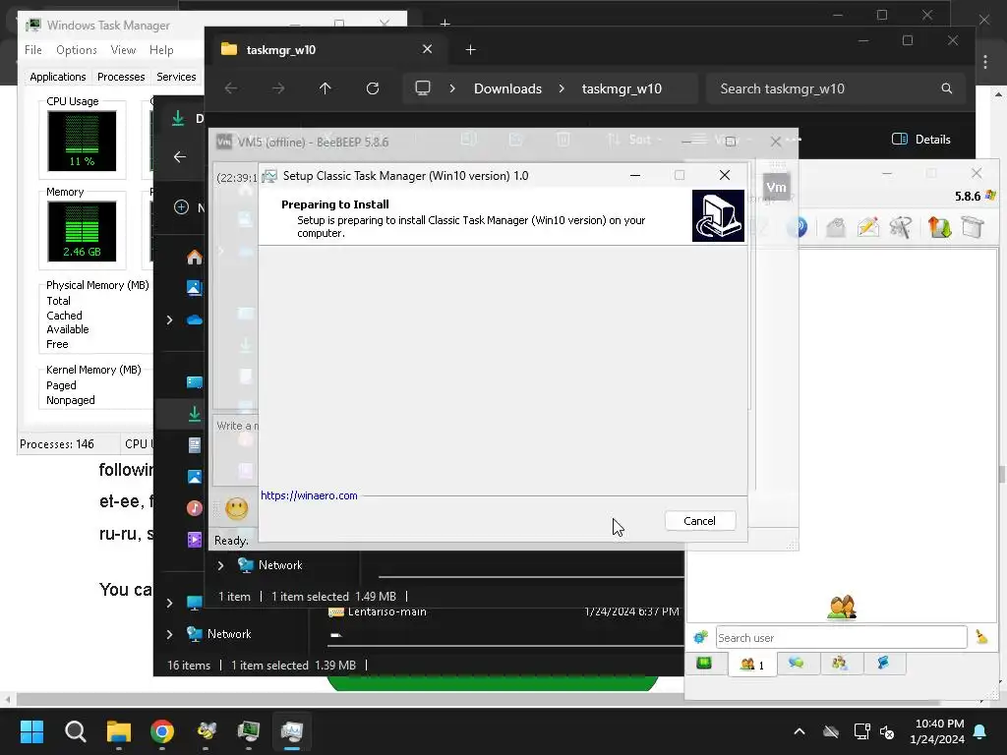Click BeeBEEP tools wrench icon
1007x755 pixels.
coord(901,227)
